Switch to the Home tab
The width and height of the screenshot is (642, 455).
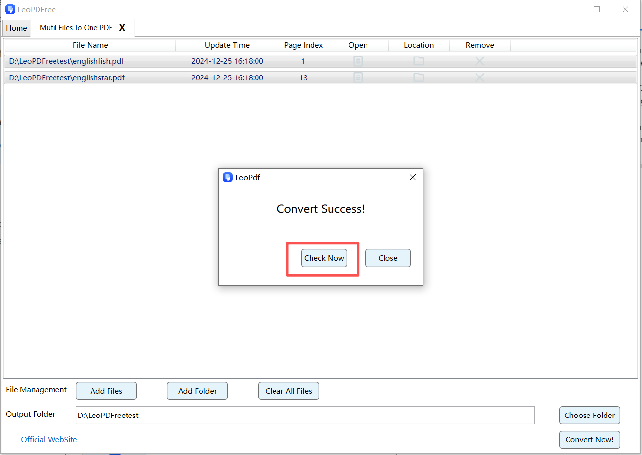16,28
